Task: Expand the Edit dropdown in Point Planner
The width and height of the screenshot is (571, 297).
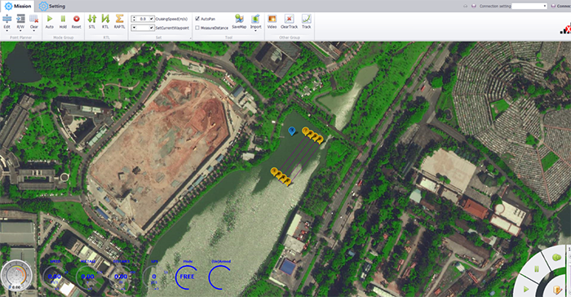Action: click(x=7, y=31)
